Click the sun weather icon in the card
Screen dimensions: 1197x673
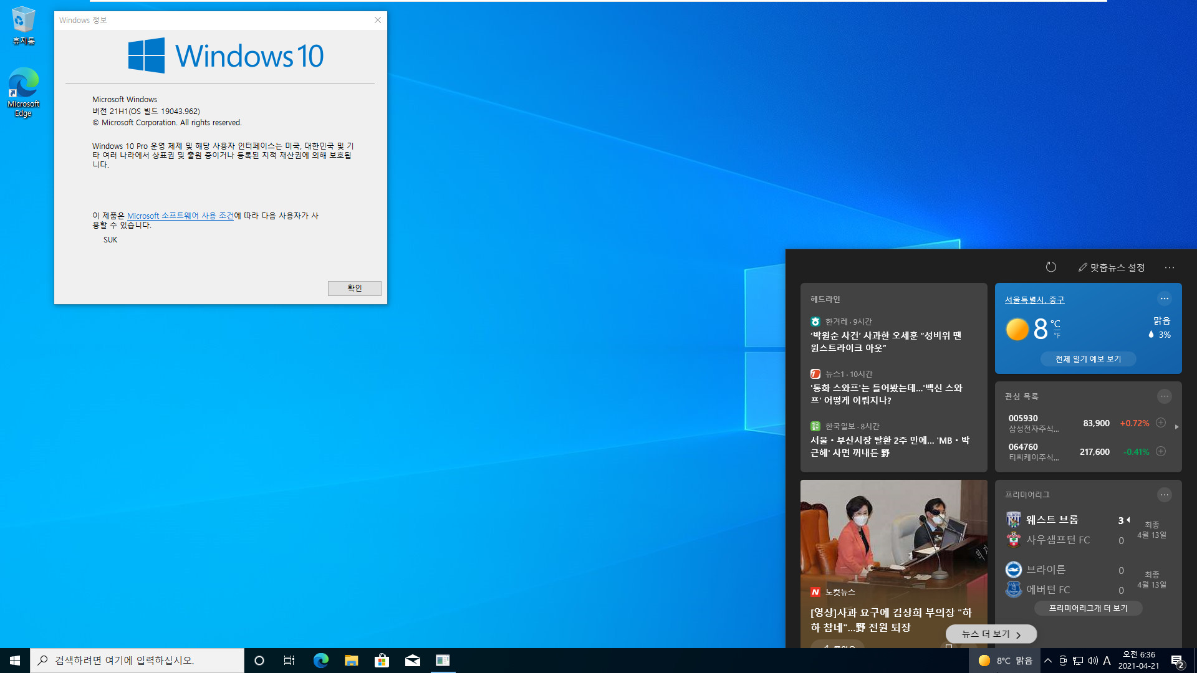click(1017, 329)
